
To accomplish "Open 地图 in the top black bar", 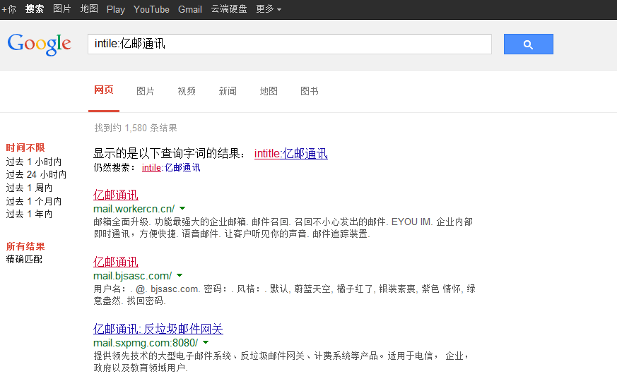I will (89, 9).
